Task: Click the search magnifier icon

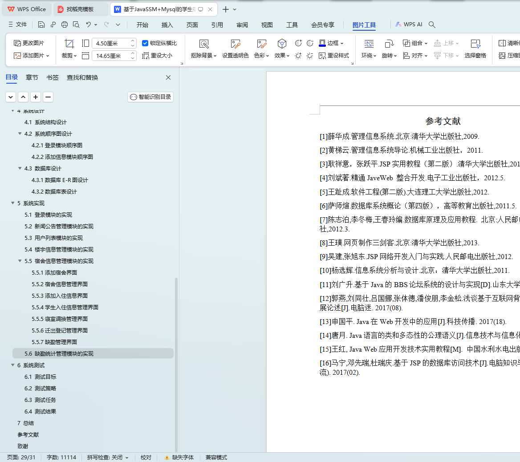Action: tap(432, 24)
